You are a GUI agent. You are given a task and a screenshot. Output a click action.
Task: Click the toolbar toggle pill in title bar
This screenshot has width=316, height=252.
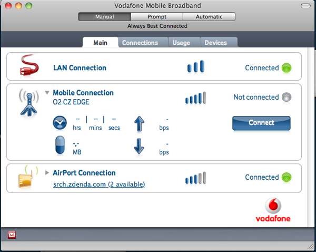[305, 6]
